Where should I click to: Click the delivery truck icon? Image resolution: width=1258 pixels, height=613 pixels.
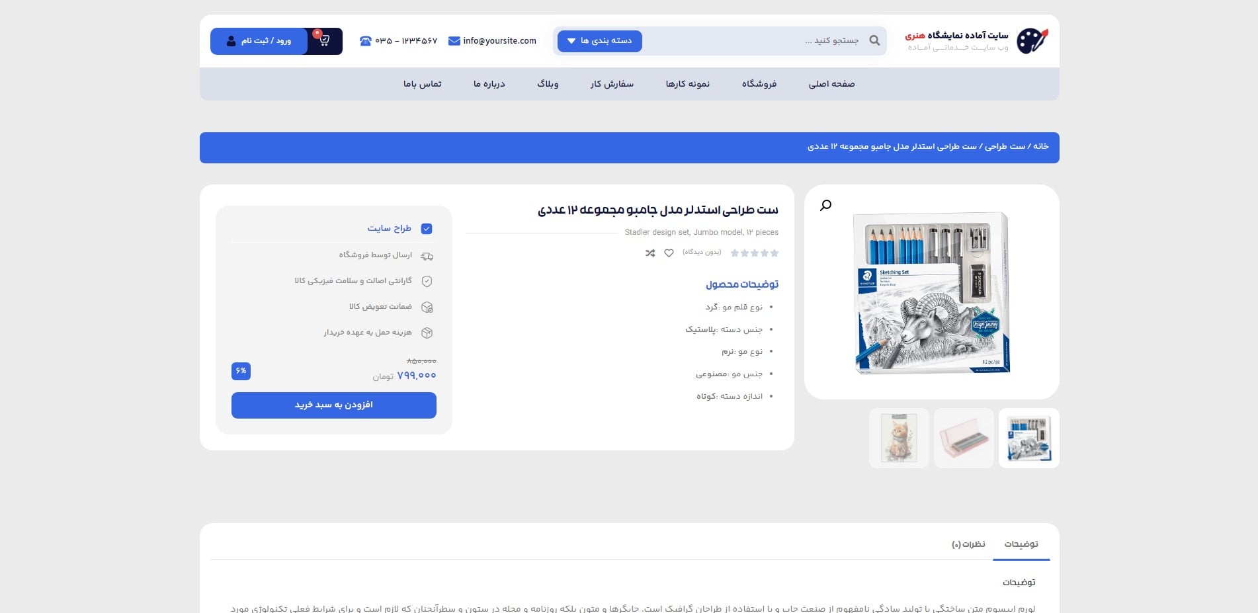tap(427, 256)
